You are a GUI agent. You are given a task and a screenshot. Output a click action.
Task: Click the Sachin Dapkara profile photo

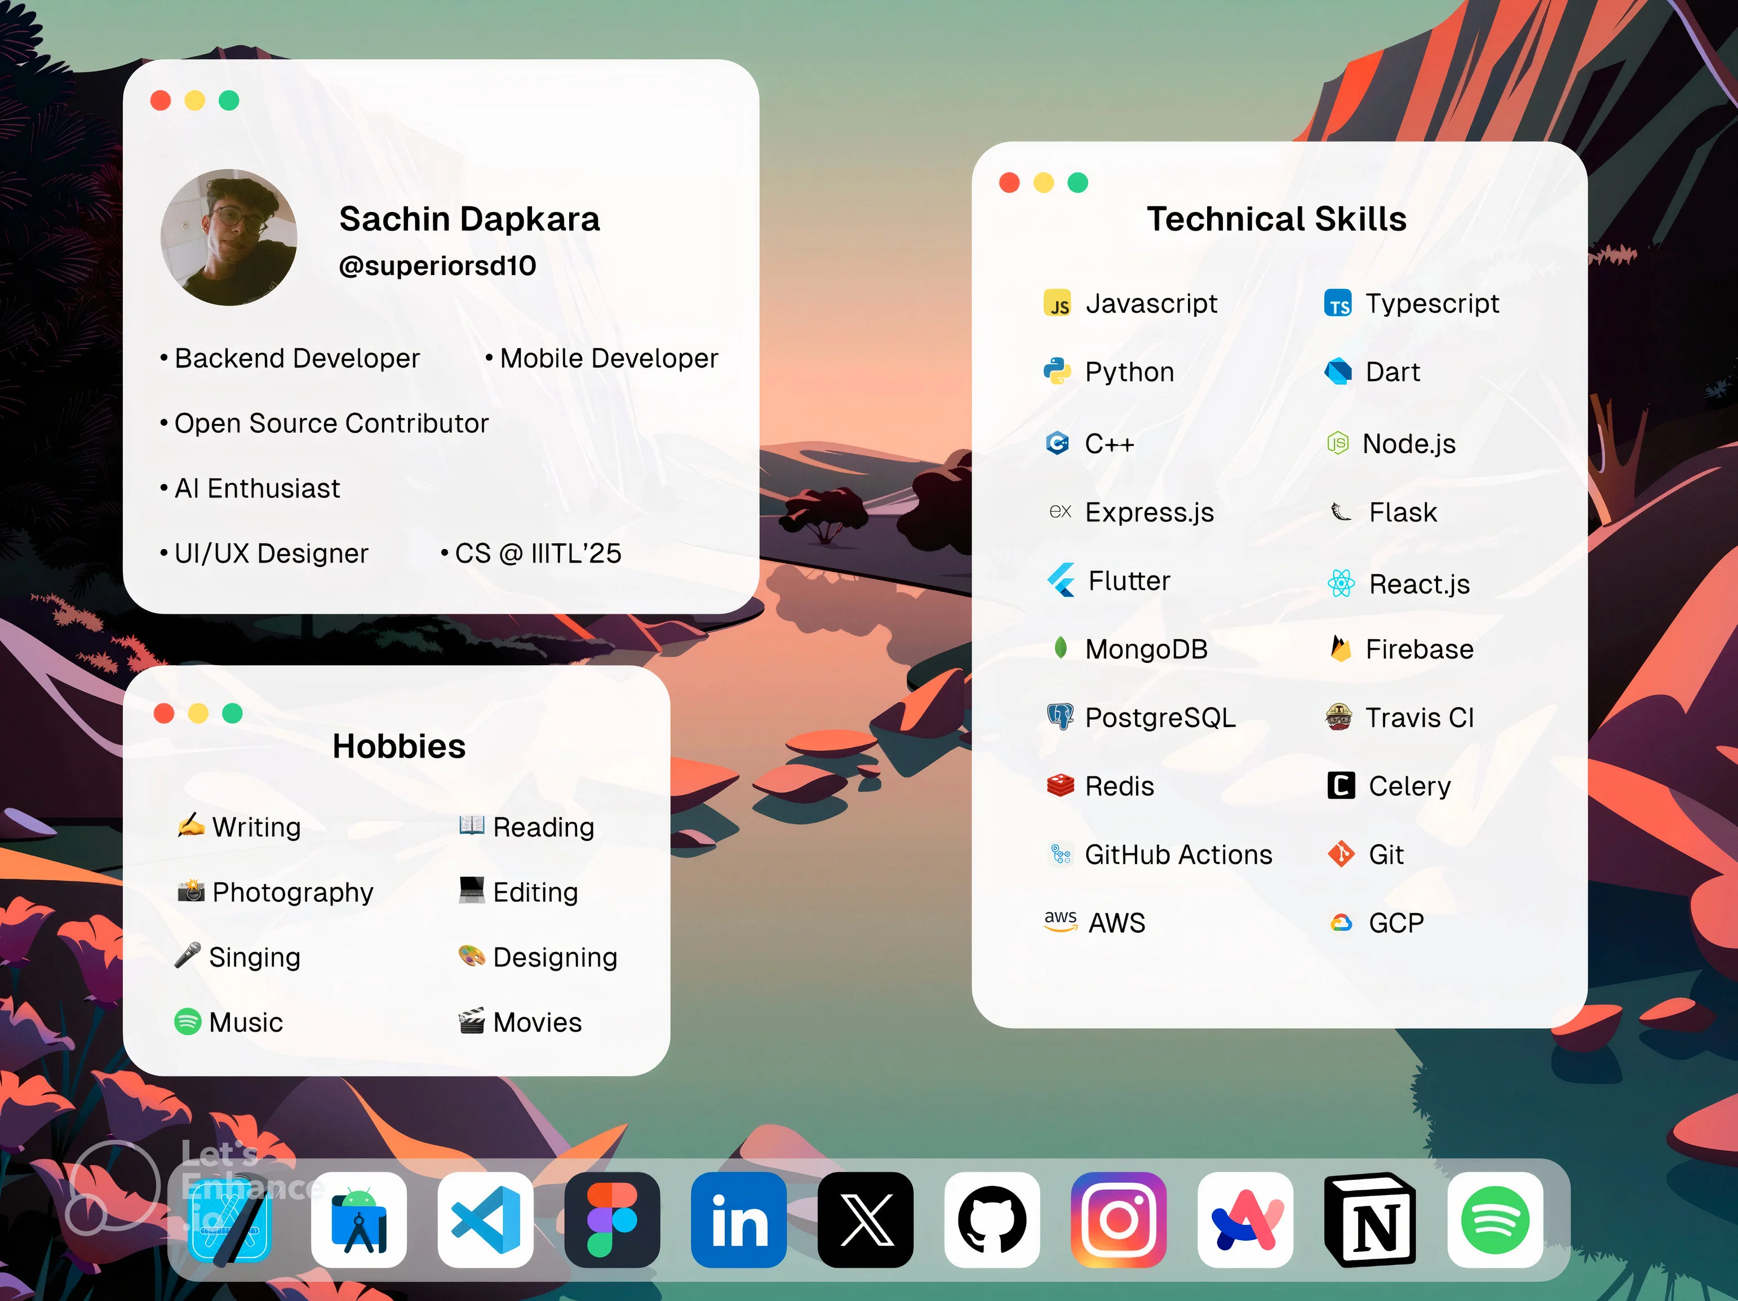point(229,237)
